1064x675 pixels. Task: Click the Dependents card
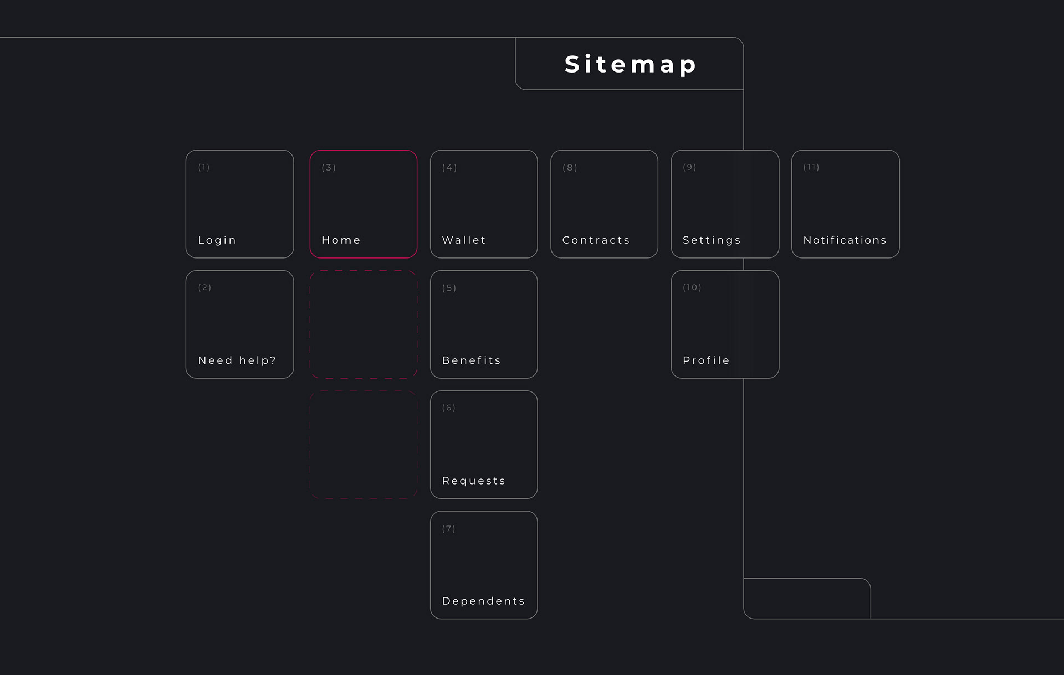483,565
